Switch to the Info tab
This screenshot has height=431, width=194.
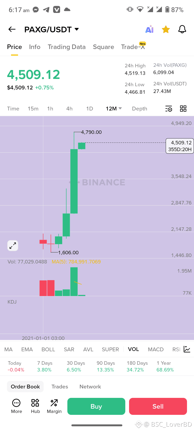[35, 47]
